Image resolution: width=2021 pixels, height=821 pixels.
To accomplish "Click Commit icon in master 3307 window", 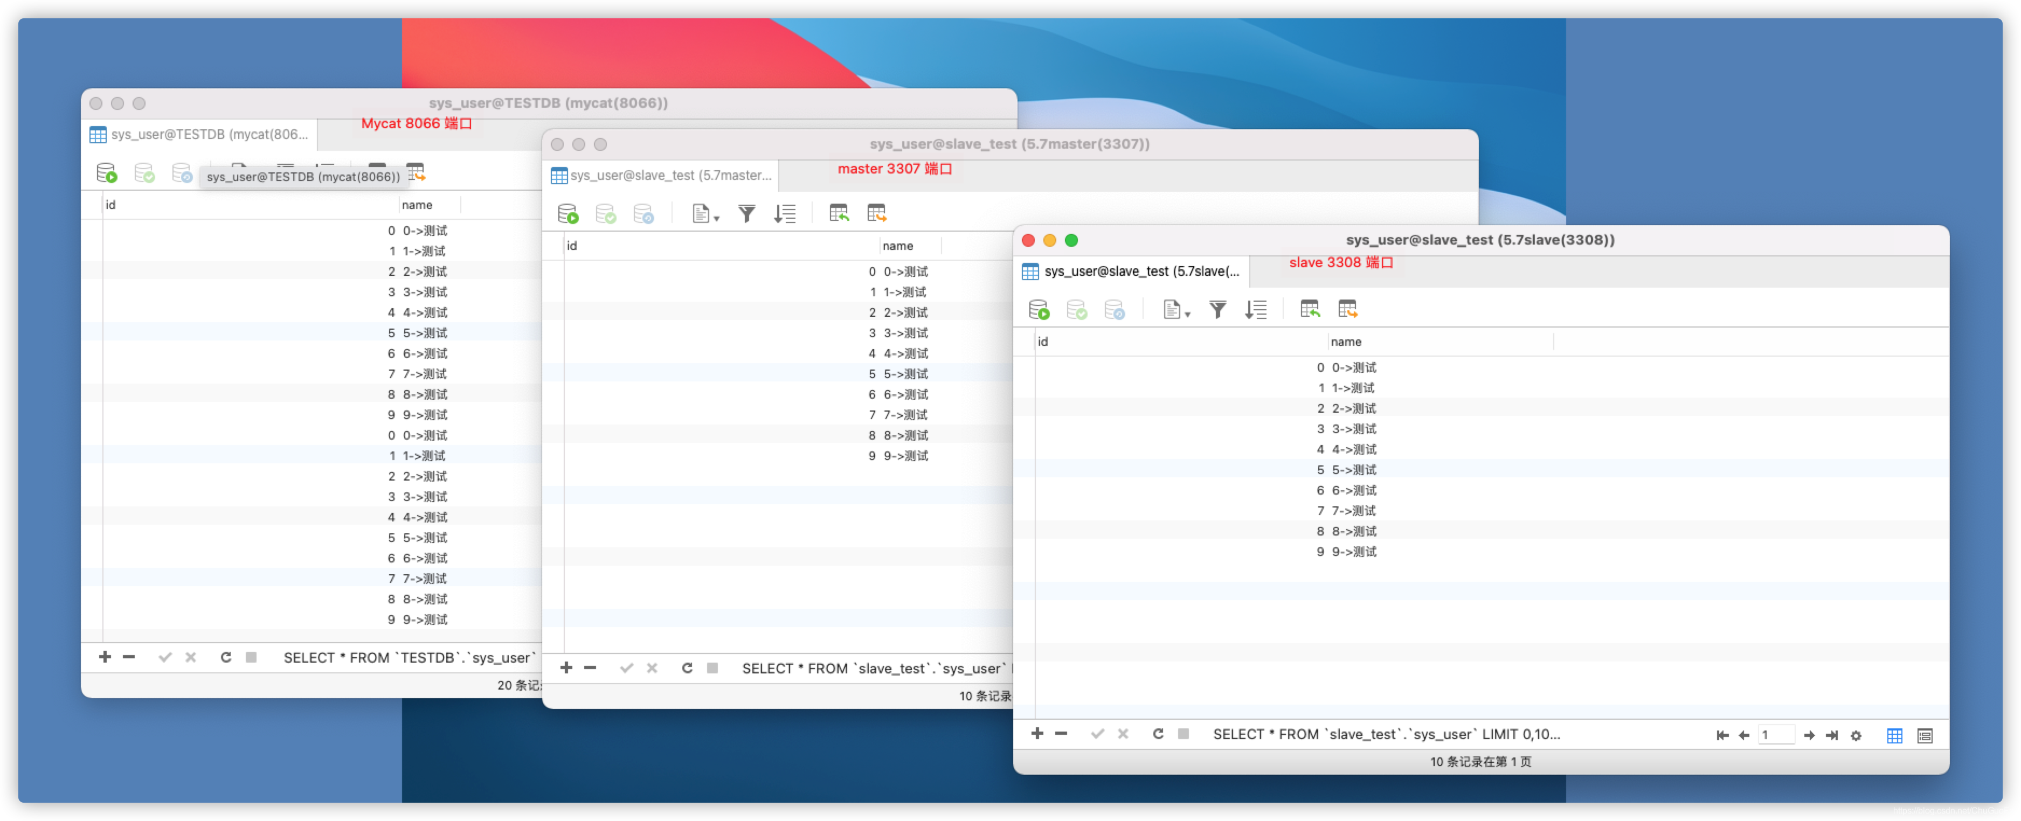I will [x=605, y=213].
